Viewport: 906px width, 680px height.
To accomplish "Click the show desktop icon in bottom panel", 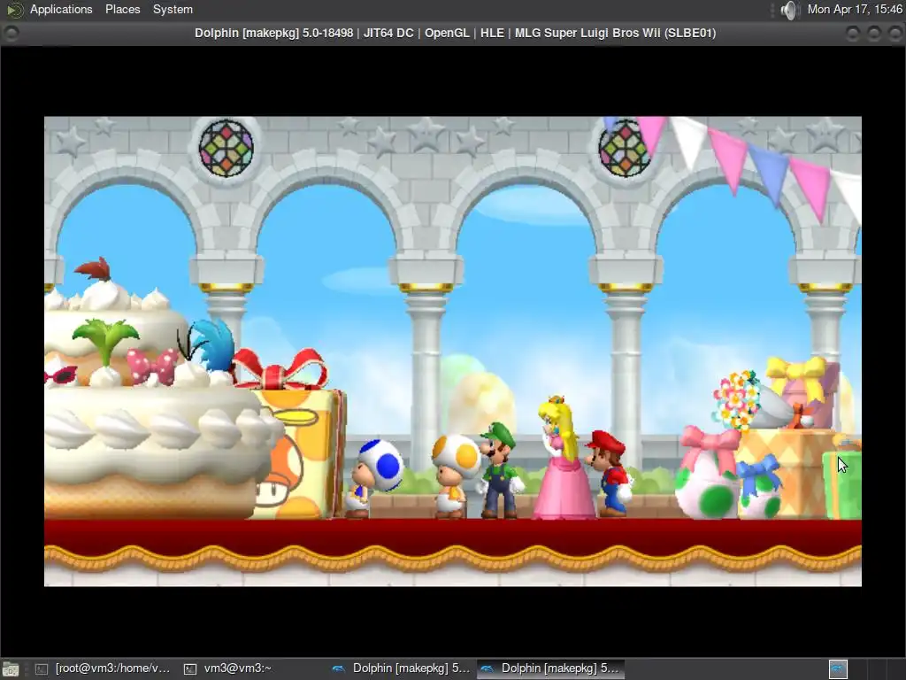I will click(x=11, y=669).
